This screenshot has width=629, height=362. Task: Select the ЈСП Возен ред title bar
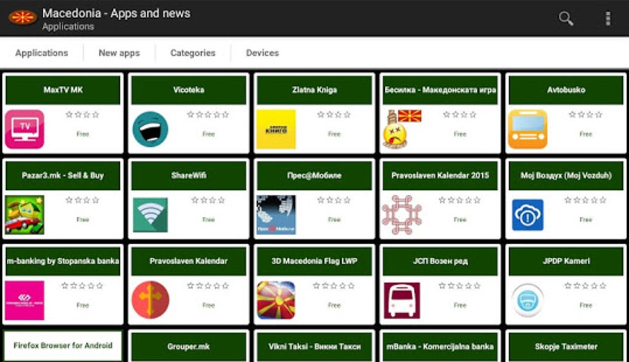coord(440,261)
